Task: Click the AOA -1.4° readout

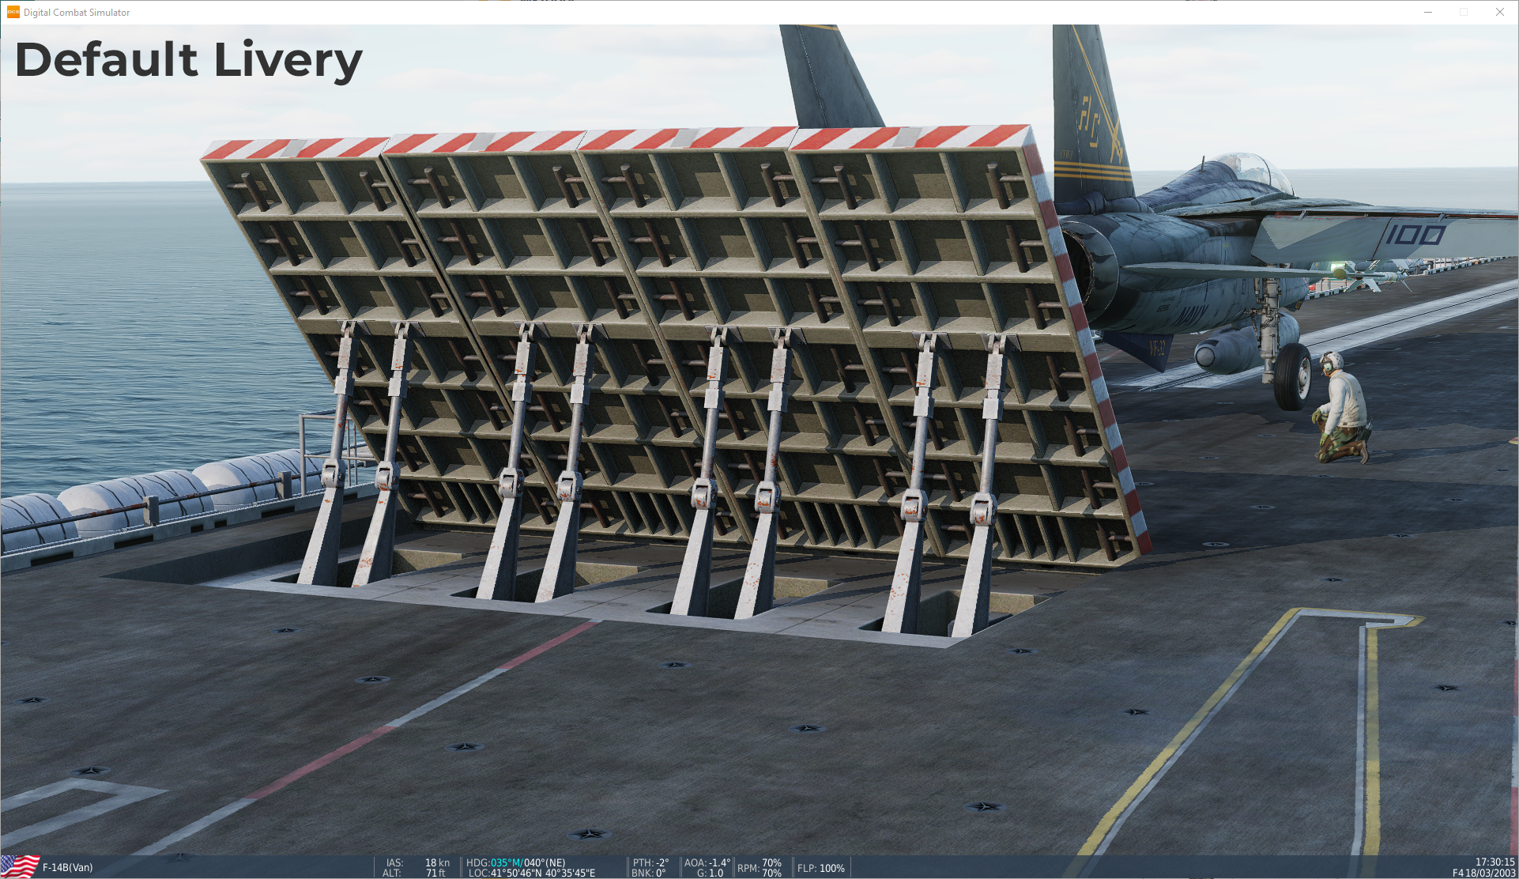Action: 707,862
